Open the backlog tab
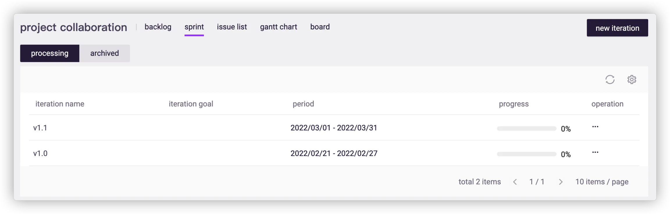Screen dimensions: 670x214 [158, 27]
